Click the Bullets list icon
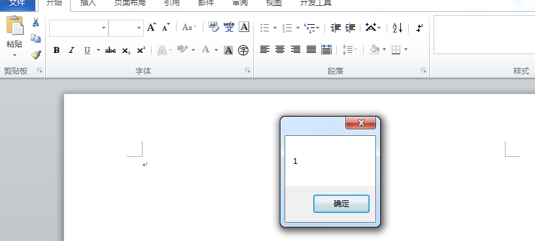The image size is (535, 241). (x=265, y=27)
